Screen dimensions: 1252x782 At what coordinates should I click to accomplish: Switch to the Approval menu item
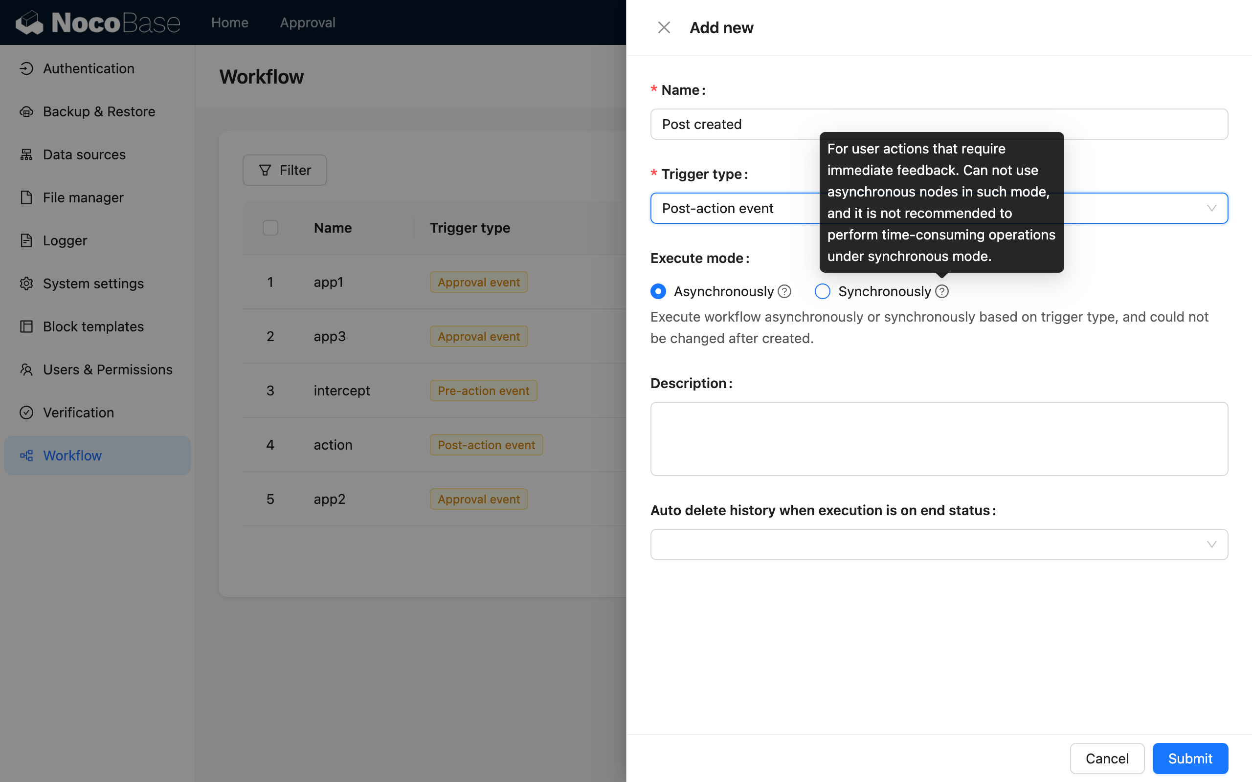tap(307, 22)
